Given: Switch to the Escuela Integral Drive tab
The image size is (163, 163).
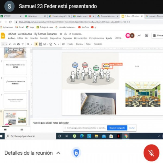Looking at the screenshot, I should pyautogui.click(x=59, y=16).
